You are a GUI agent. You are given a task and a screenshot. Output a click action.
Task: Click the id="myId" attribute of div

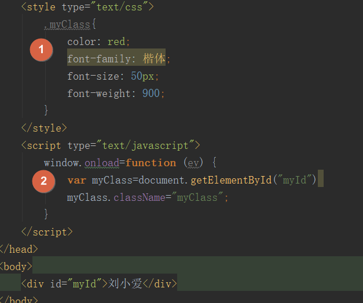click(76, 284)
